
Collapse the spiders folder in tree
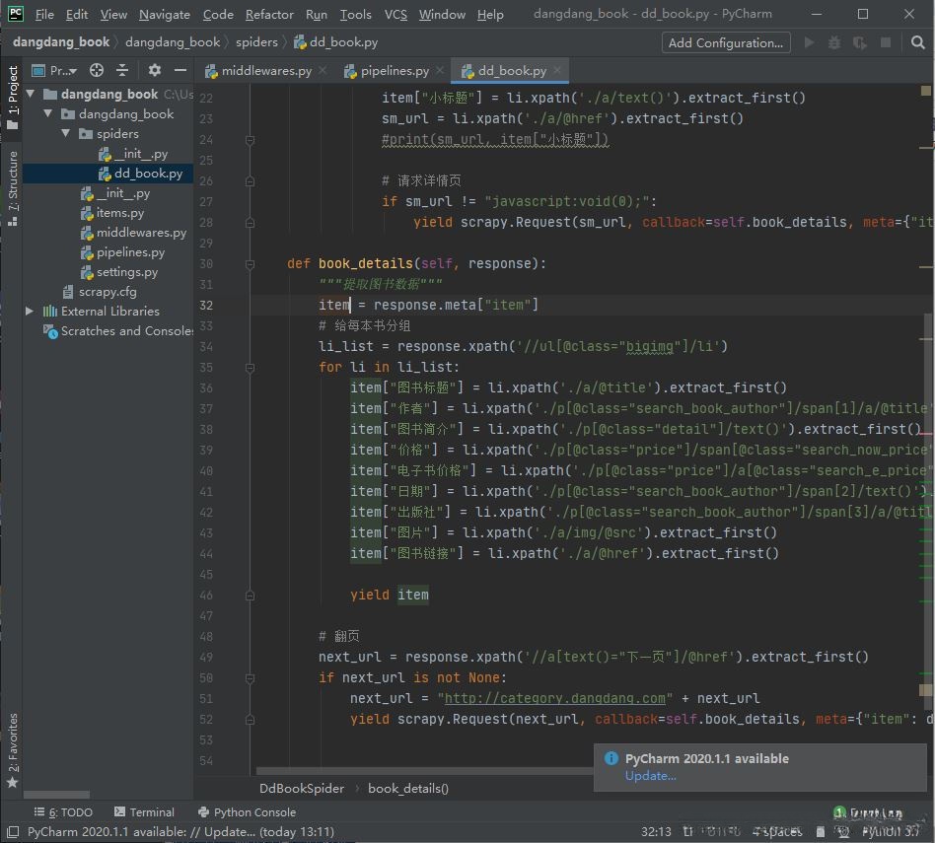point(67,134)
